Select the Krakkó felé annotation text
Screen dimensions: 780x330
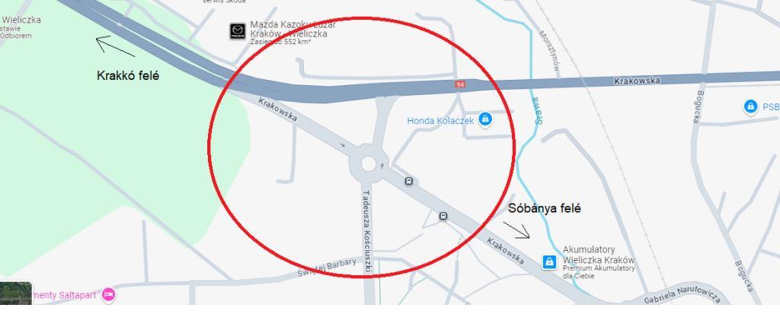click(128, 76)
